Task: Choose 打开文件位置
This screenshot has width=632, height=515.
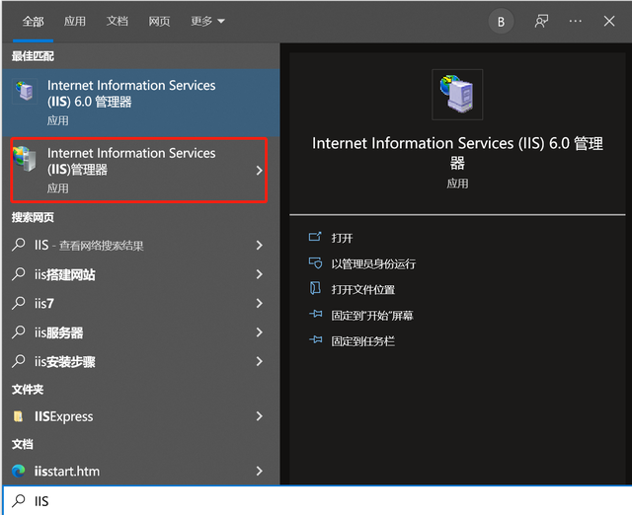Action: point(362,290)
